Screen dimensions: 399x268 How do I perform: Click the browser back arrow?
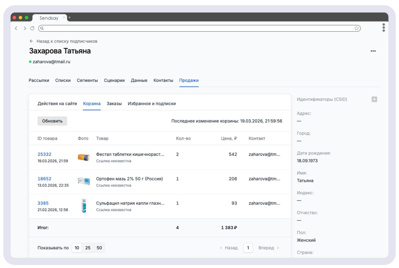coord(16,28)
